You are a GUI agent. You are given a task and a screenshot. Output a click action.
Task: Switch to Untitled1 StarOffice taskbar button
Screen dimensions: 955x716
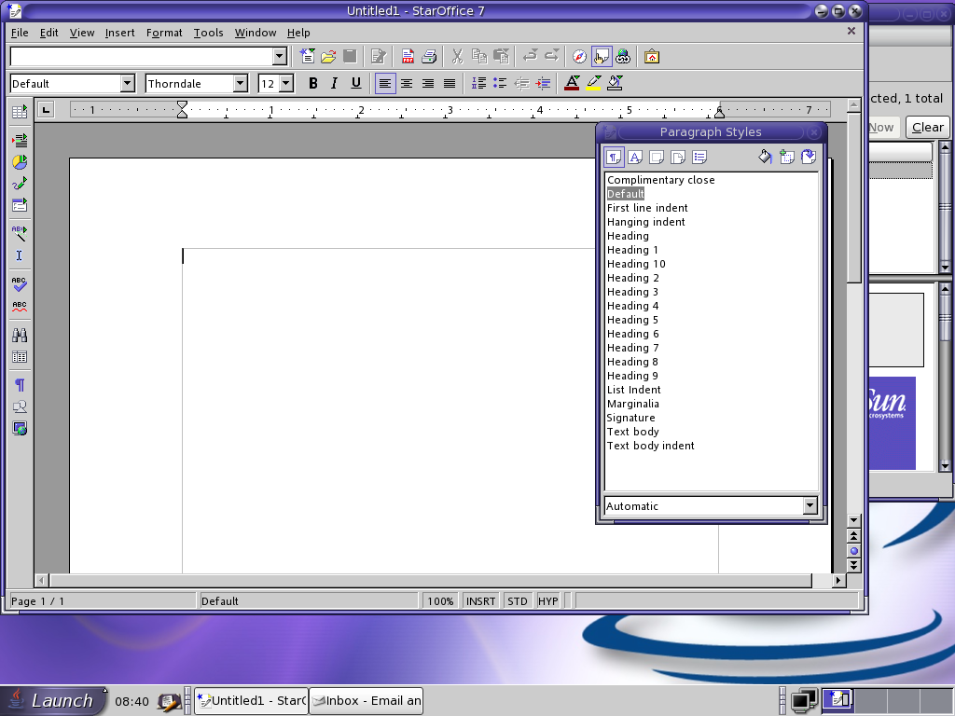251,701
